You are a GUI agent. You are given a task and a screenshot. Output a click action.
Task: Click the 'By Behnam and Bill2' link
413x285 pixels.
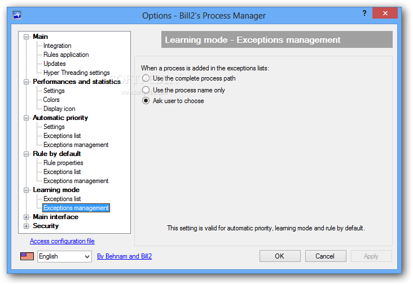124,256
